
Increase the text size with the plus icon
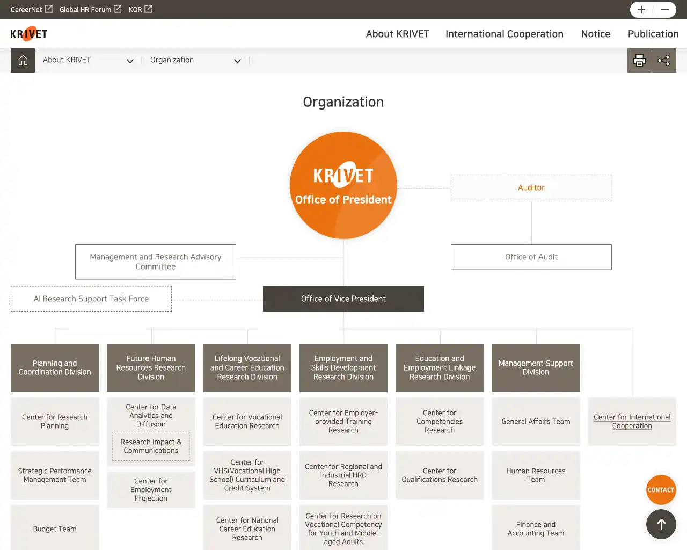pyautogui.click(x=641, y=10)
